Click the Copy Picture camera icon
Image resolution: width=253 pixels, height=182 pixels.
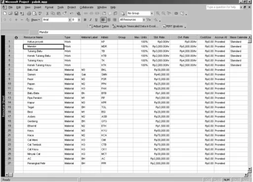176,13
